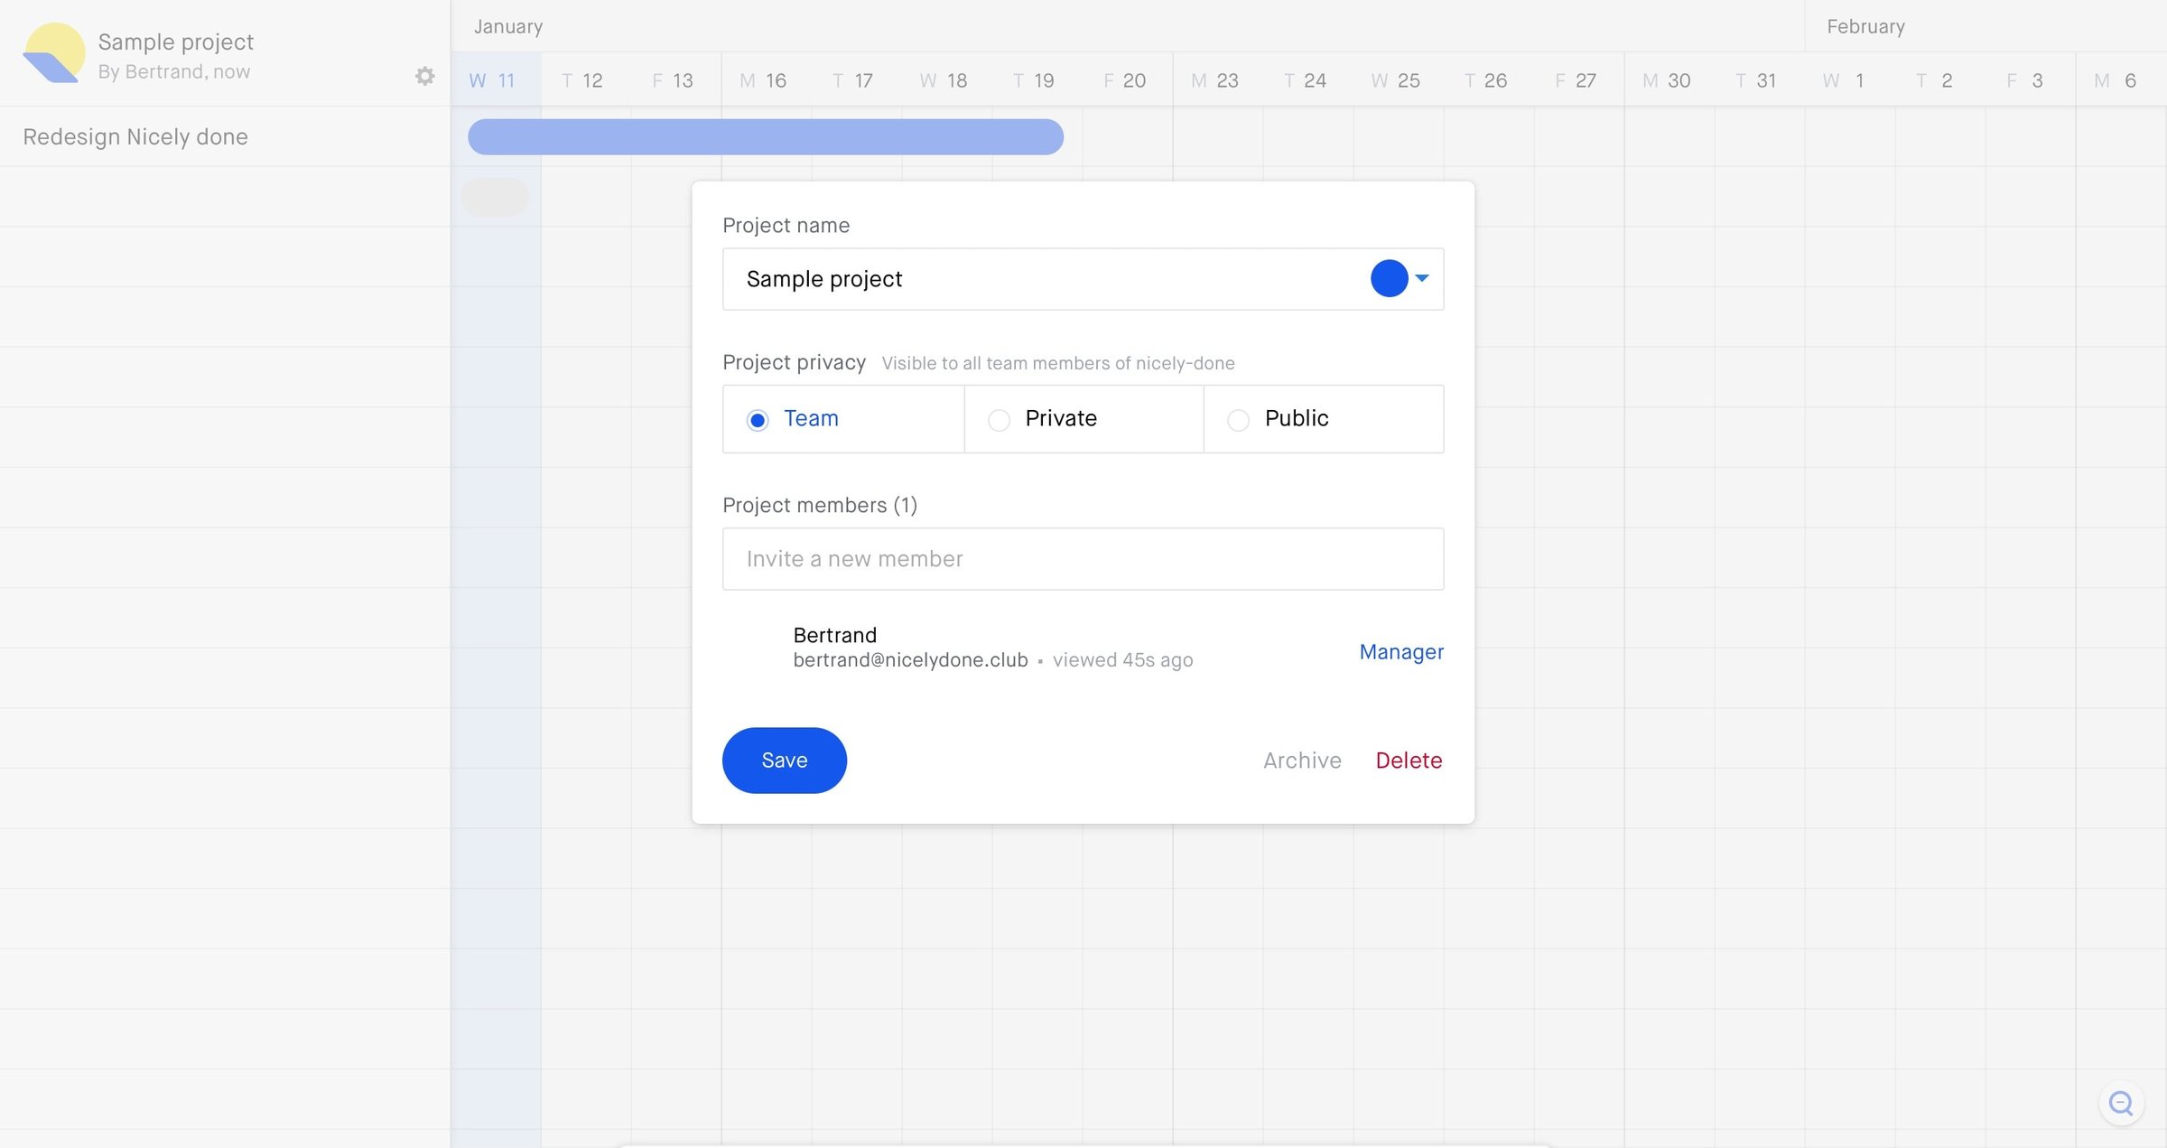Click the gray placeholder pill under task bar
The image size is (2167, 1148).
(495, 197)
